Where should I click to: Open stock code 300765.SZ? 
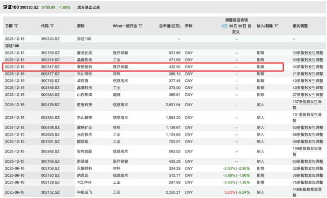tap(50, 161)
